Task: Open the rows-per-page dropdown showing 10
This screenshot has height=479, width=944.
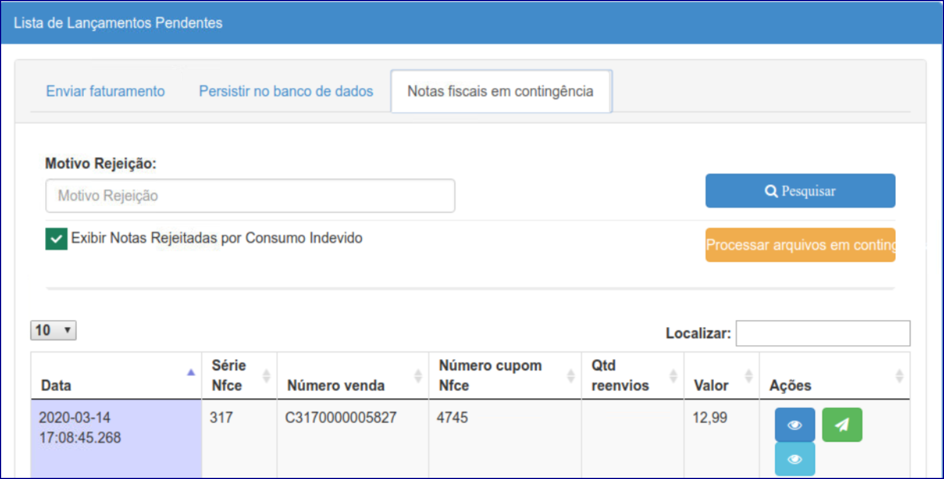Action: [x=53, y=330]
